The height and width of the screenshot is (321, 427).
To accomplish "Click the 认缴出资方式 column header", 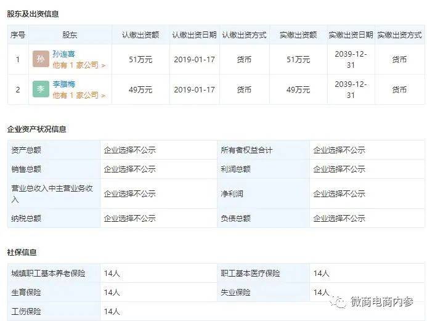I will 244,35.
